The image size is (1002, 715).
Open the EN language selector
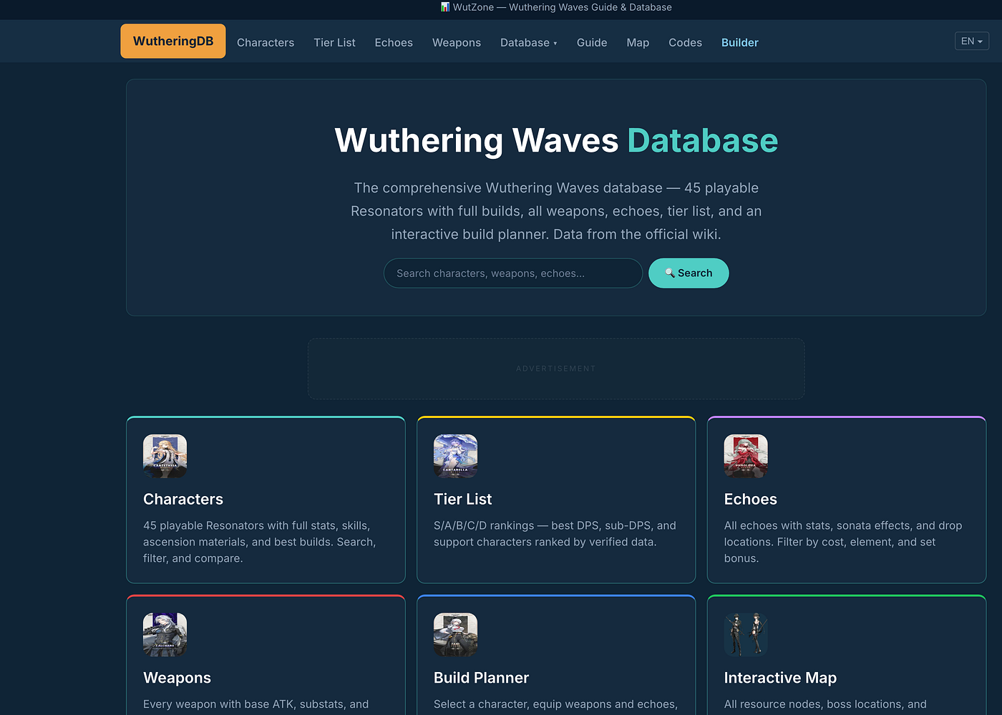point(971,41)
